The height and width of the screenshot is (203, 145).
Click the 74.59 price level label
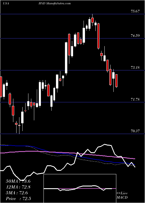point(135,35)
